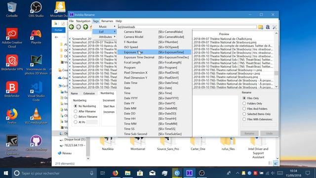316x178 pixels.
Task: Select No Numbering radio option
Action: point(84,106)
